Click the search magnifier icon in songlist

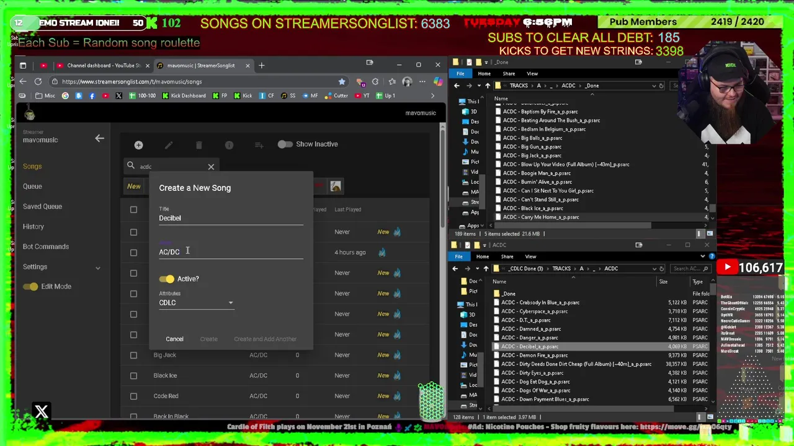tap(130, 165)
